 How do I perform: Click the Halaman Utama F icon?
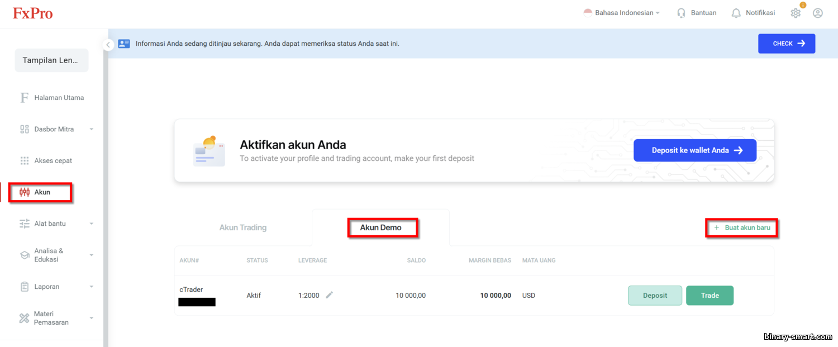tap(24, 98)
